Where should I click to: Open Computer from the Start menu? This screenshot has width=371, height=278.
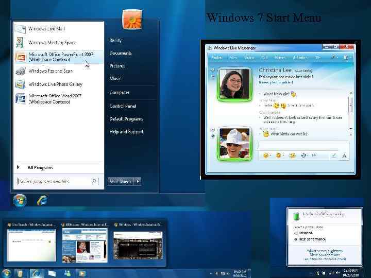[120, 92]
